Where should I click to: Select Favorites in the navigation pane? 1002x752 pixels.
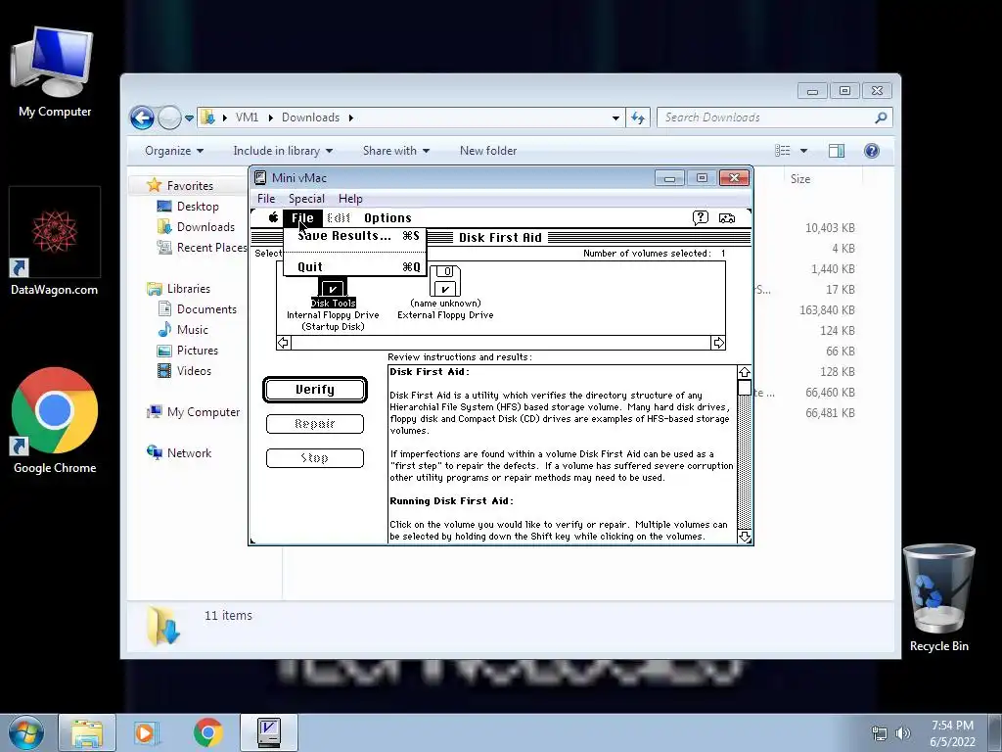click(190, 185)
